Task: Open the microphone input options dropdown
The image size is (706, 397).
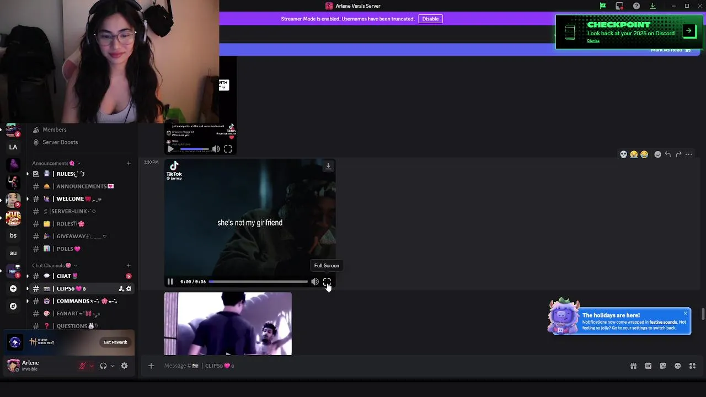Action: click(91, 366)
